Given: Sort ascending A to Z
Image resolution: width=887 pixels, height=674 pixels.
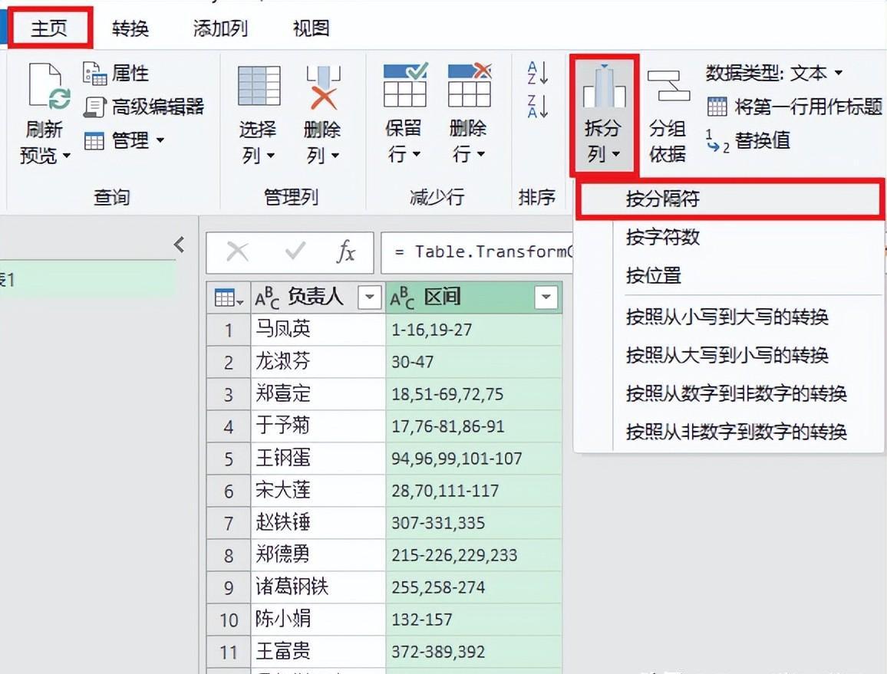Looking at the screenshot, I should click(x=537, y=73).
